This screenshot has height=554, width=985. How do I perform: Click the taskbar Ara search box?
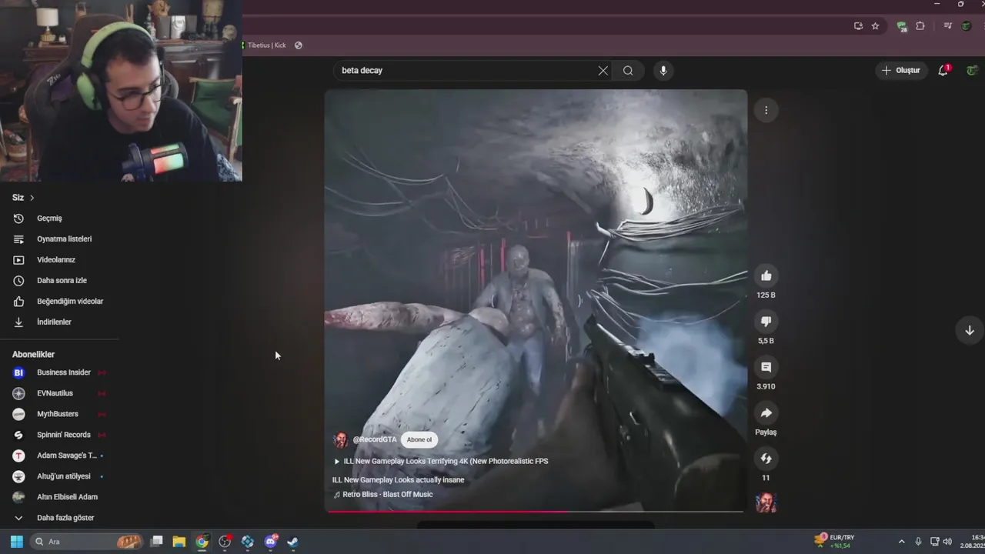(87, 542)
